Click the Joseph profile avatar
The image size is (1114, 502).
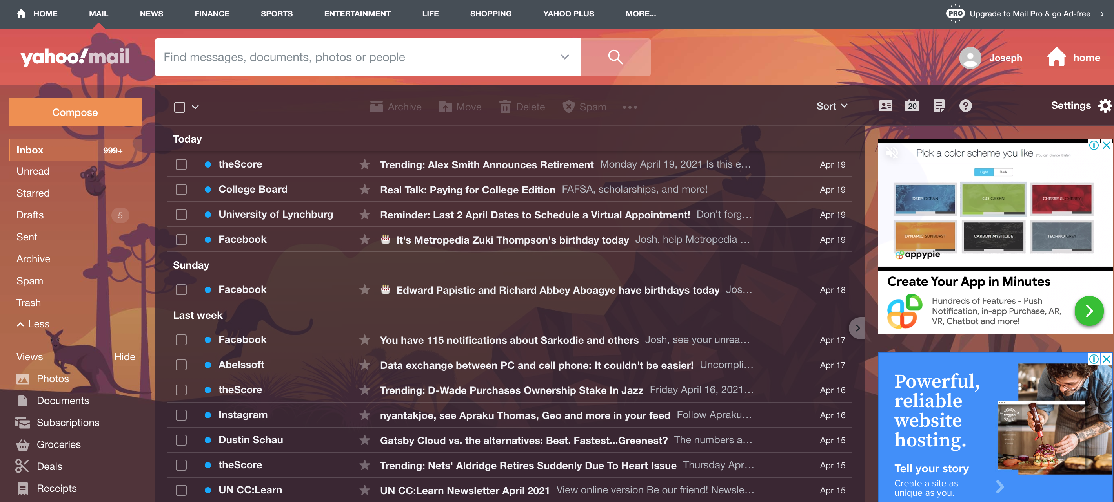click(x=970, y=58)
